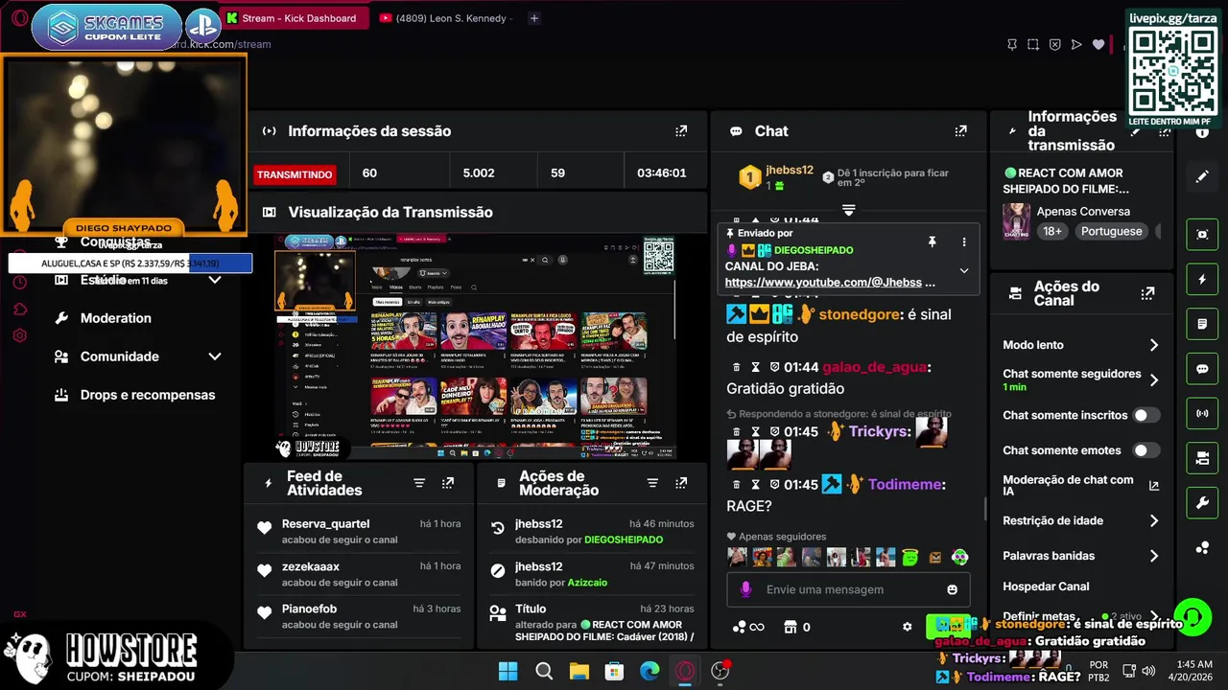1228x690 pixels.
Task: Click the heart icon in browser toolbar
Action: [x=1098, y=44]
